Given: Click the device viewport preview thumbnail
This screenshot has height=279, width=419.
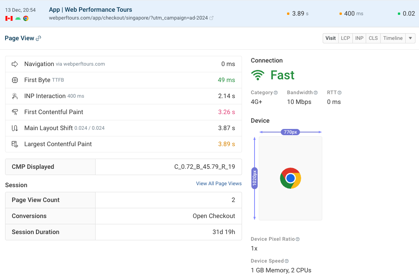Looking at the screenshot, I should coord(290,178).
